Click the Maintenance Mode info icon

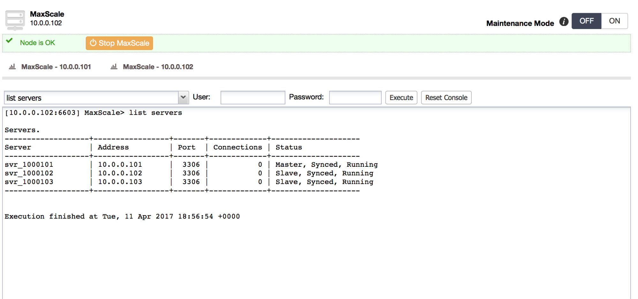(564, 21)
